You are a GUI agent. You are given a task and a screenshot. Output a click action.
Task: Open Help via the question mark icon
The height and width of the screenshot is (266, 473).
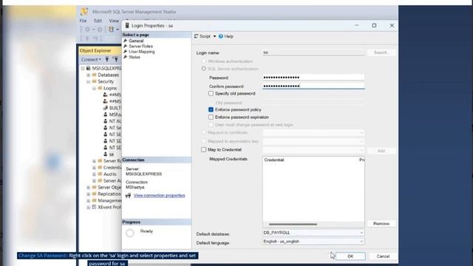point(221,36)
